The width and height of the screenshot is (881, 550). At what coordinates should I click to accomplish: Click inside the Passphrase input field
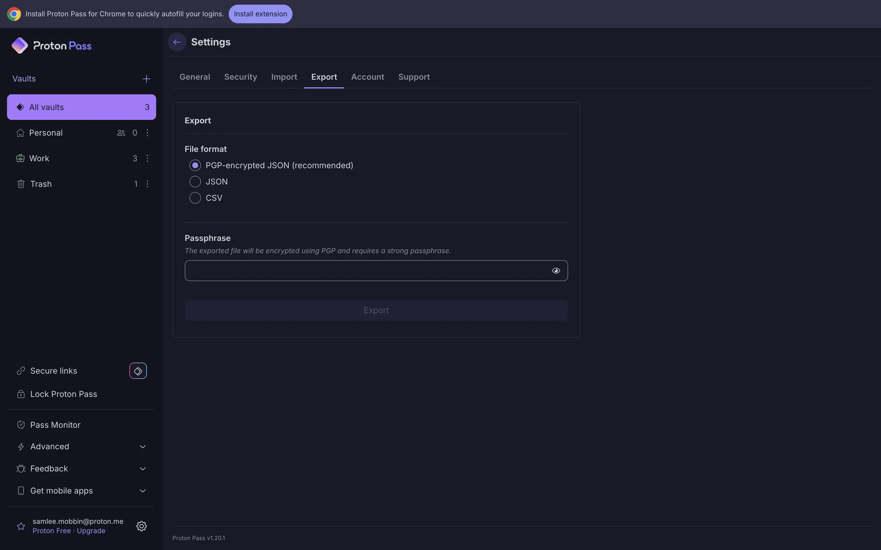coord(365,271)
